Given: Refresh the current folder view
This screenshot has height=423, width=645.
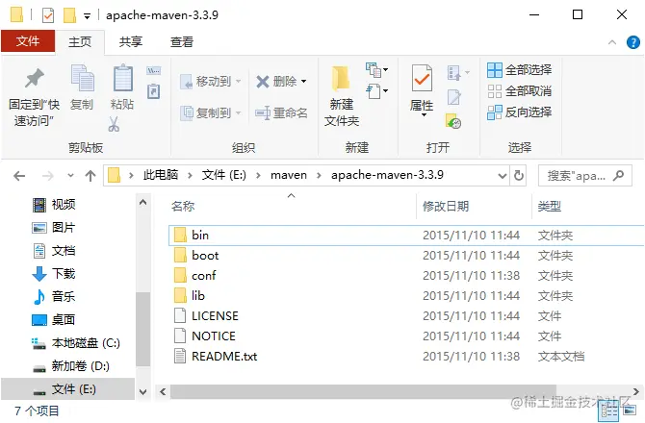Looking at the screenshot, I should 519,176.
